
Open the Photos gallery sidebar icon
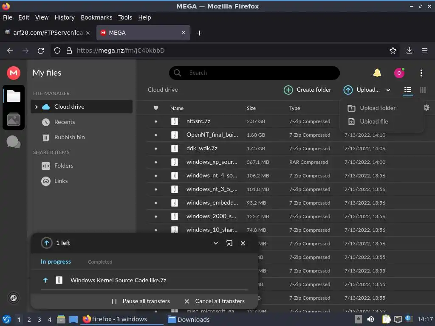(13, 119)
